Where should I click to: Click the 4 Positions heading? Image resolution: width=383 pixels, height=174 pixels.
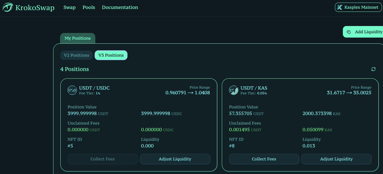[x=75, y=69]
